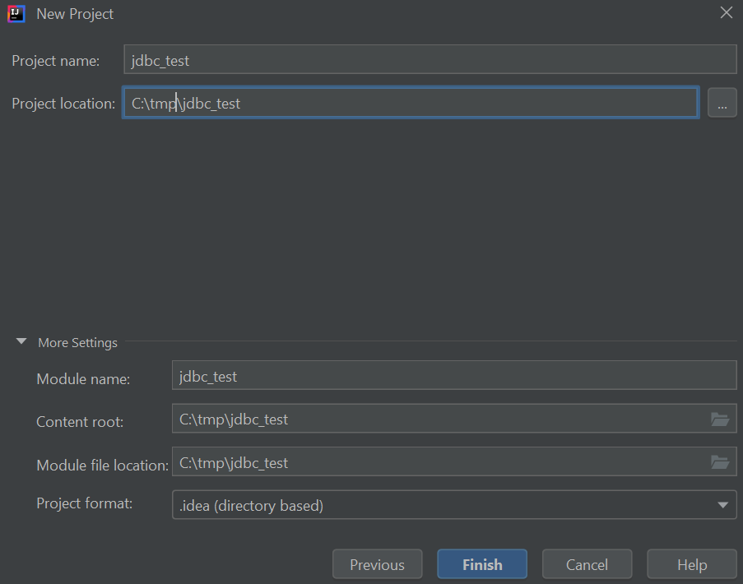Open project location browse (...) button

click(x=722, y=103)
